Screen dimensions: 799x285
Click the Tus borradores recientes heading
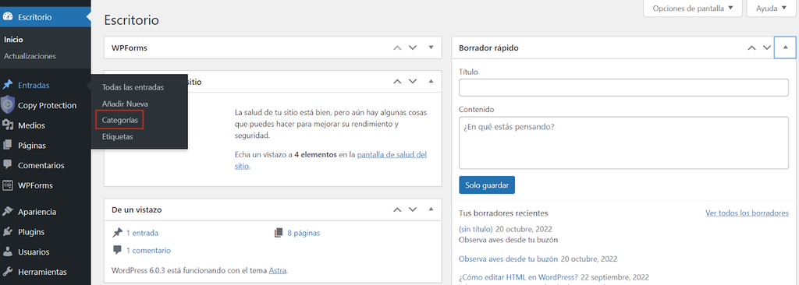(x=503, y=213)
